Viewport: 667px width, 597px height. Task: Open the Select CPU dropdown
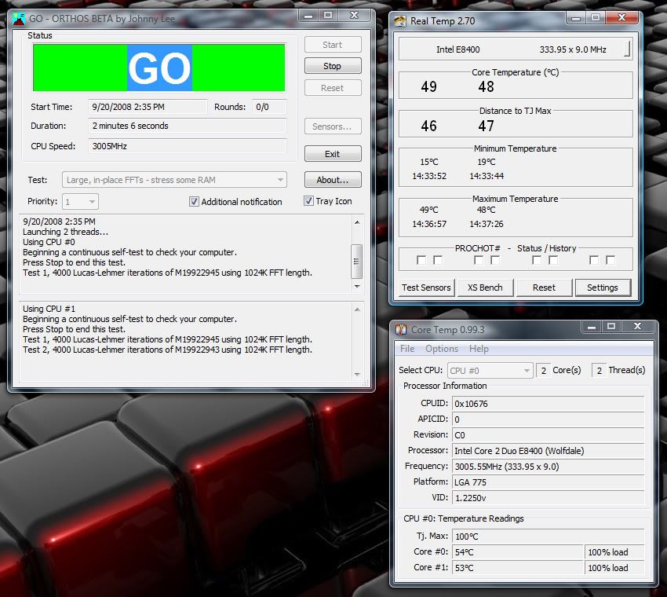[526, 370]
